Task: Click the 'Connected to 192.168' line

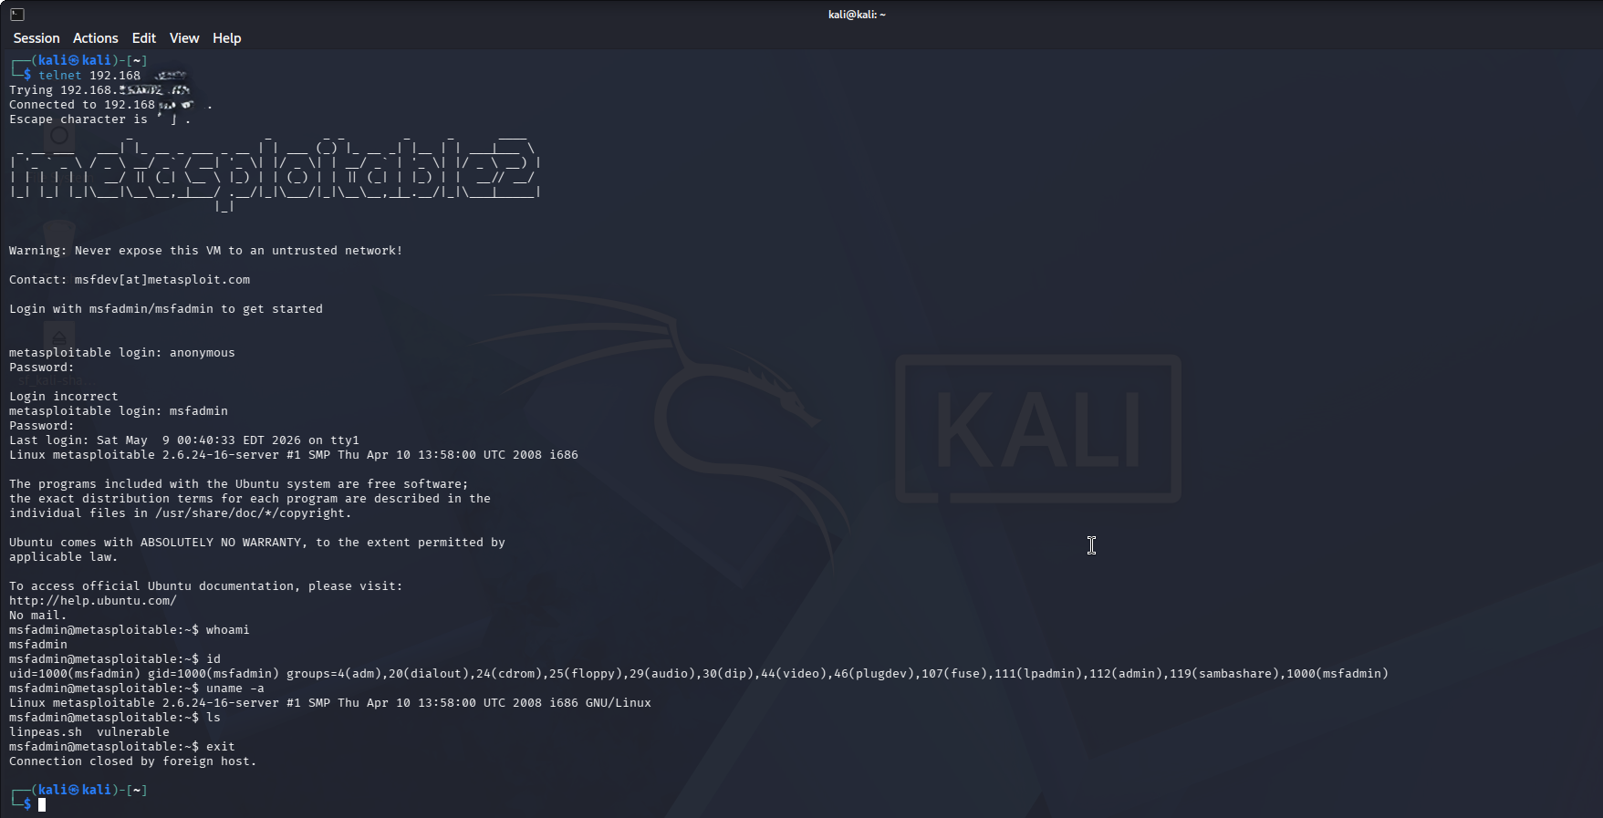Action: point(109,105)
